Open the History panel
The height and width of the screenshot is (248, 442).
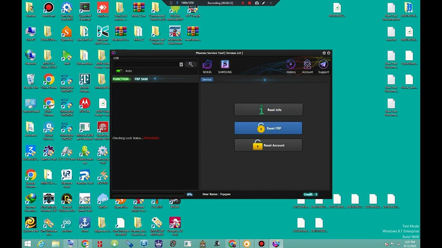[x=291, y=66]
